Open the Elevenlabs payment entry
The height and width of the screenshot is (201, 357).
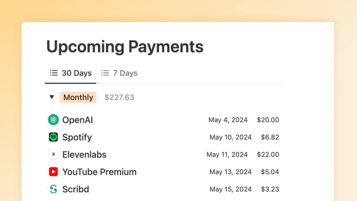click(84, 154)
